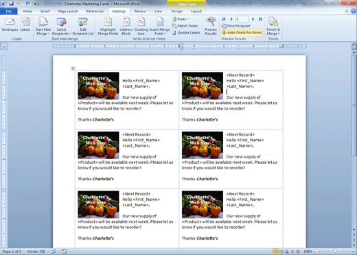This screenshot has width=357, height=255.
Task: Click Update Labels
Action: [186, 33]
